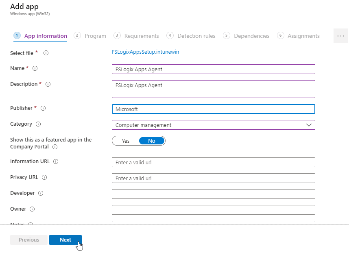Open the Category dropdown
The width and height of the screenshot is (349, 255).
pos(213,125)
